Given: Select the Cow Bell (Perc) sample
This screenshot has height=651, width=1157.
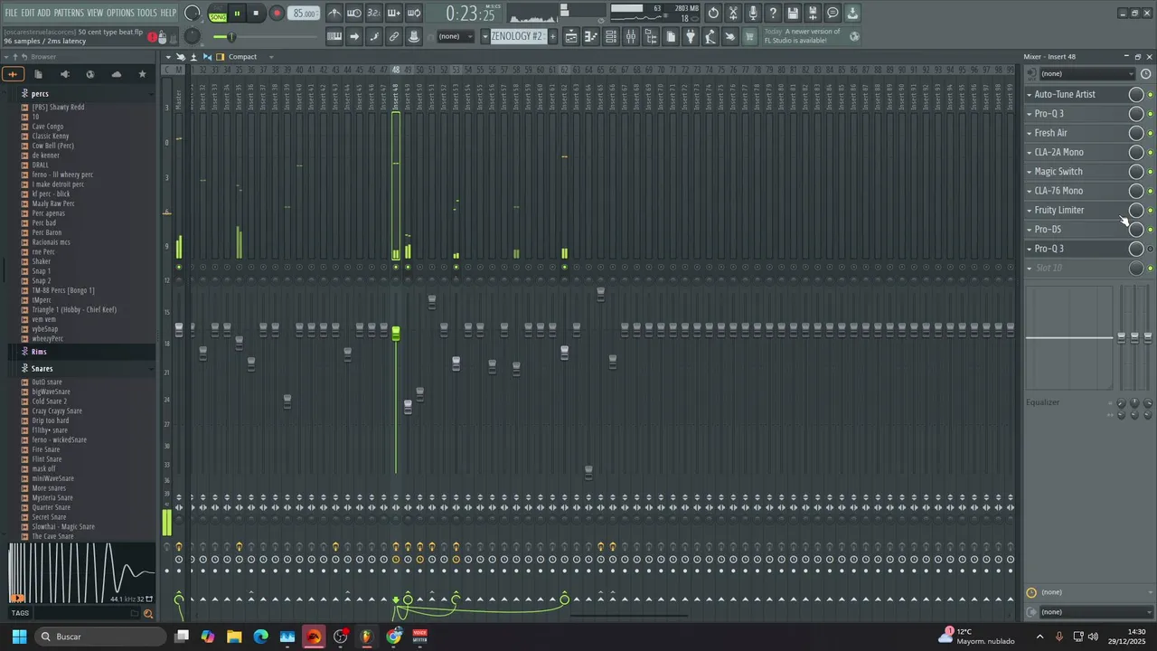Looking at the screenshot, I should click(53, 146).
